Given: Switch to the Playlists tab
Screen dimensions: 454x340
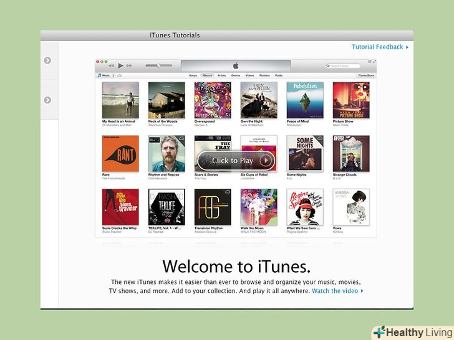Looking at the screenshot, I should click(x=264, y=75).
